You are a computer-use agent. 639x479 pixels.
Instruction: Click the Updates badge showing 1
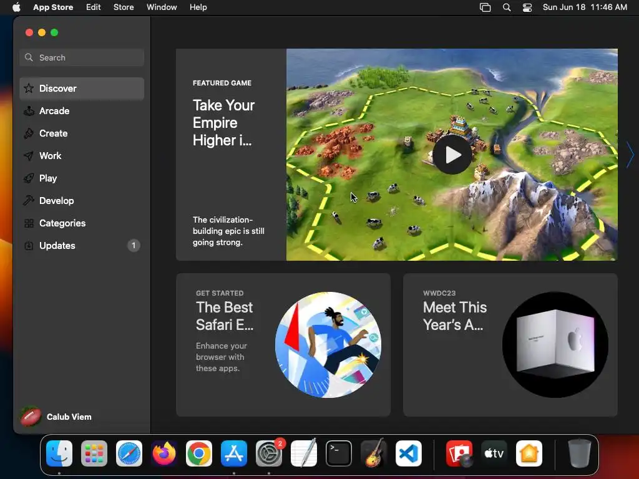(x=134, y=245)
